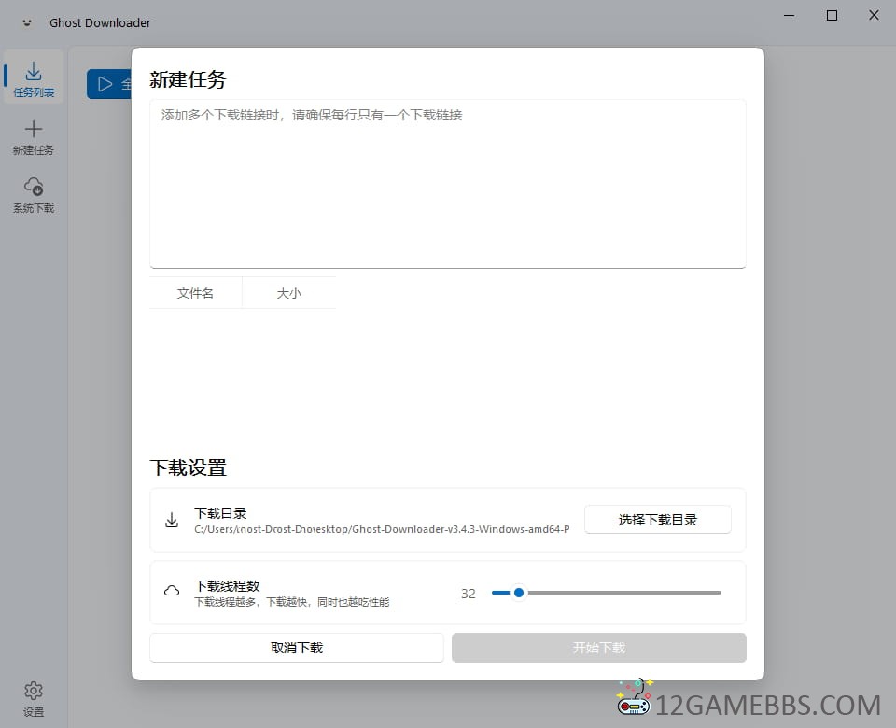This screenshot has height=728, width=896.
Task: Click the download thread count slider handle
Action: point(519,593)
